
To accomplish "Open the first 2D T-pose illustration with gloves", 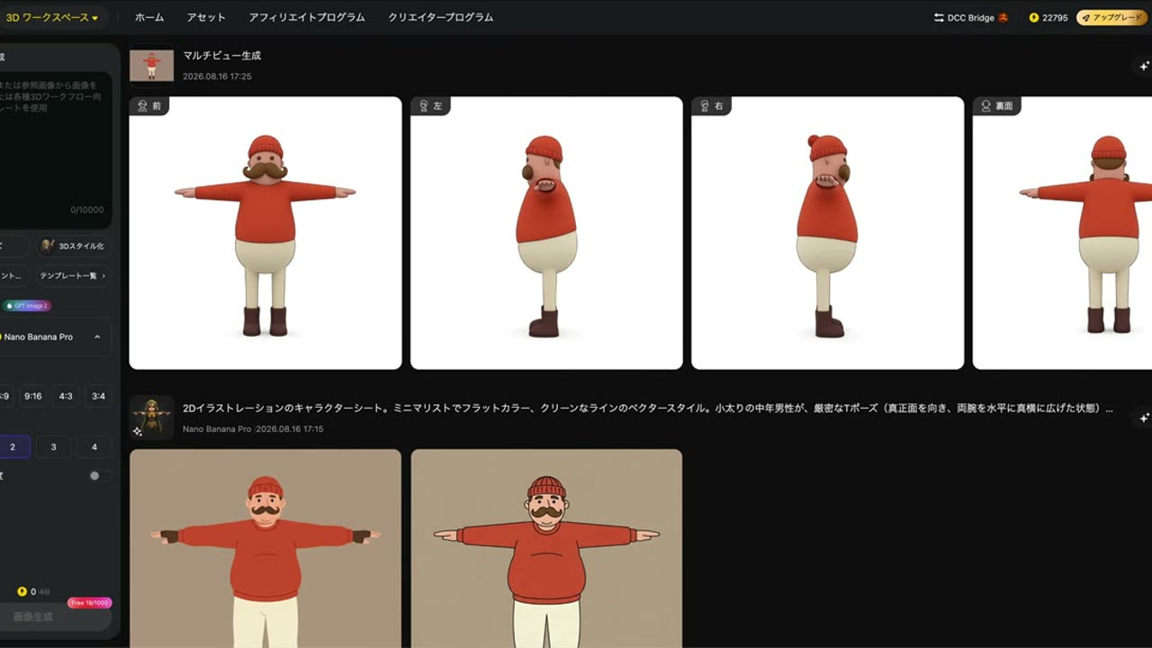I will click(265, 548).
